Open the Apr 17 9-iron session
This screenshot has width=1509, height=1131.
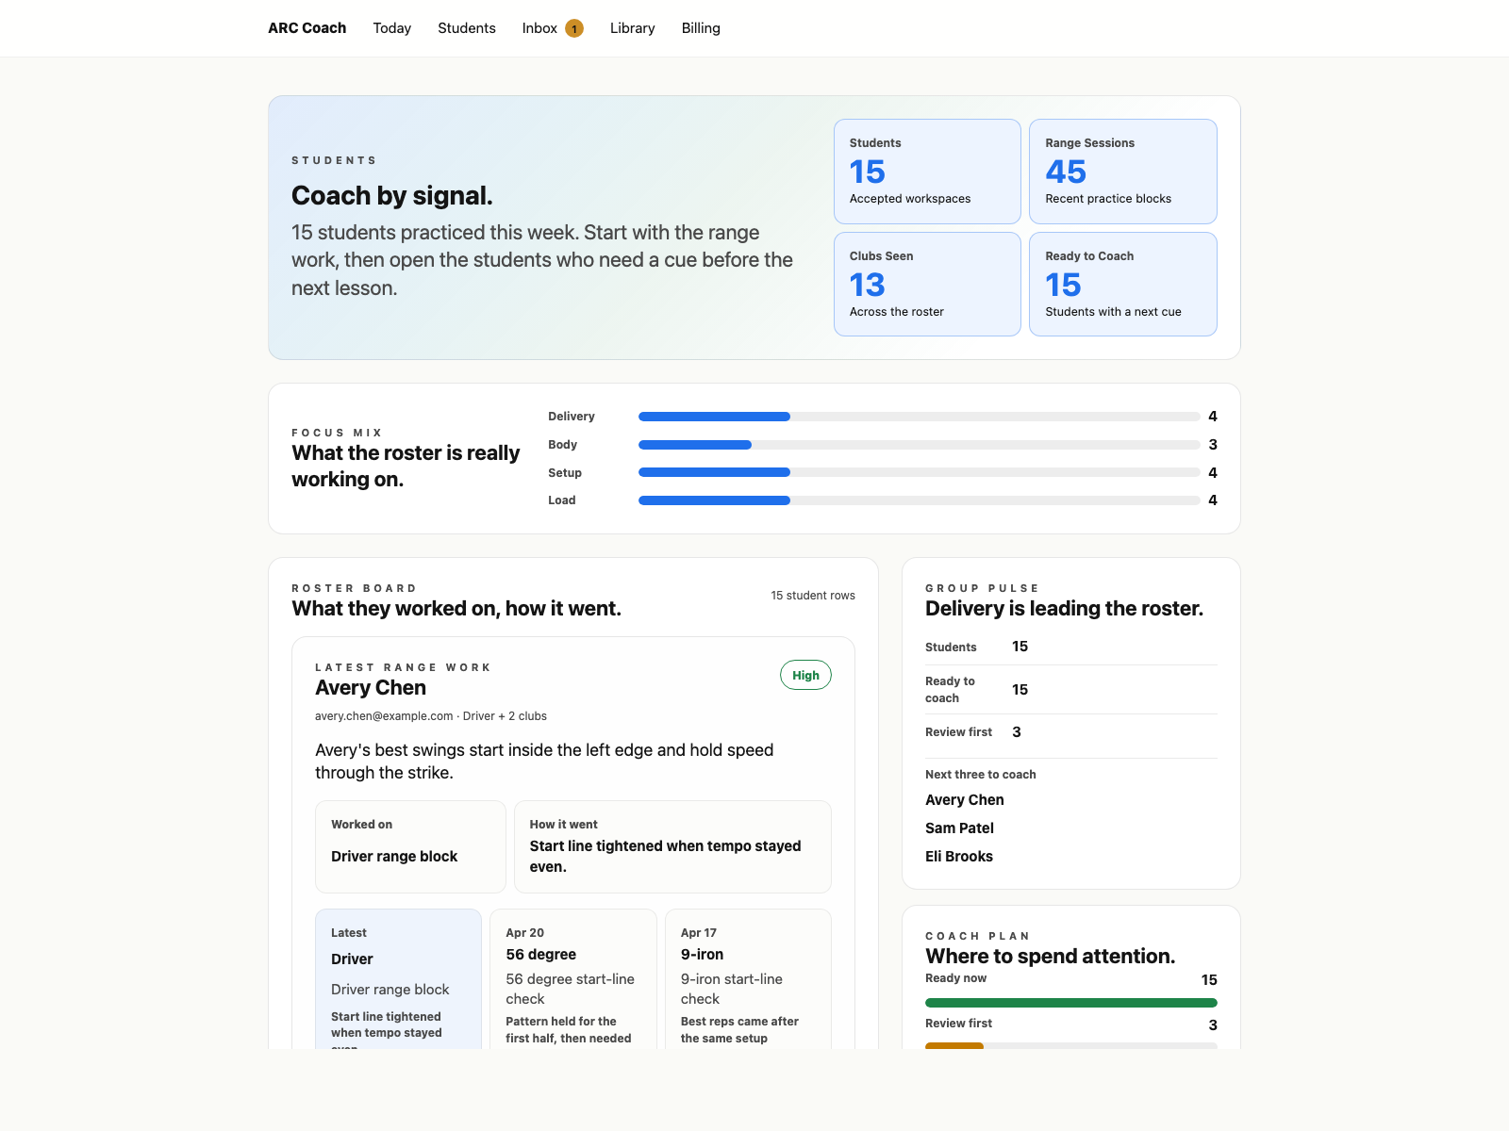pyautogui.click(x=748, y=980)
